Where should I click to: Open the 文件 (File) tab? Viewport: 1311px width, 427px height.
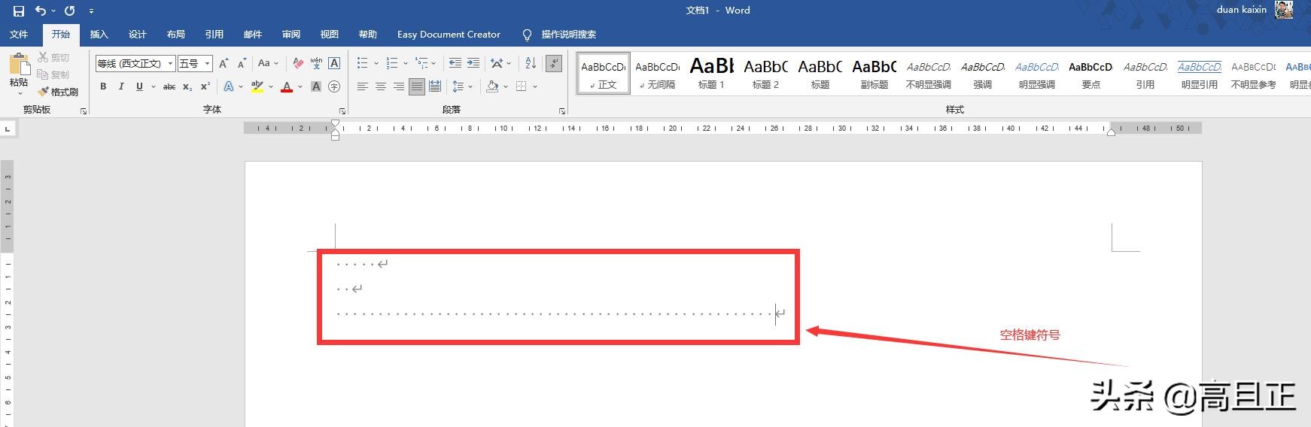(x=19, y=34)
